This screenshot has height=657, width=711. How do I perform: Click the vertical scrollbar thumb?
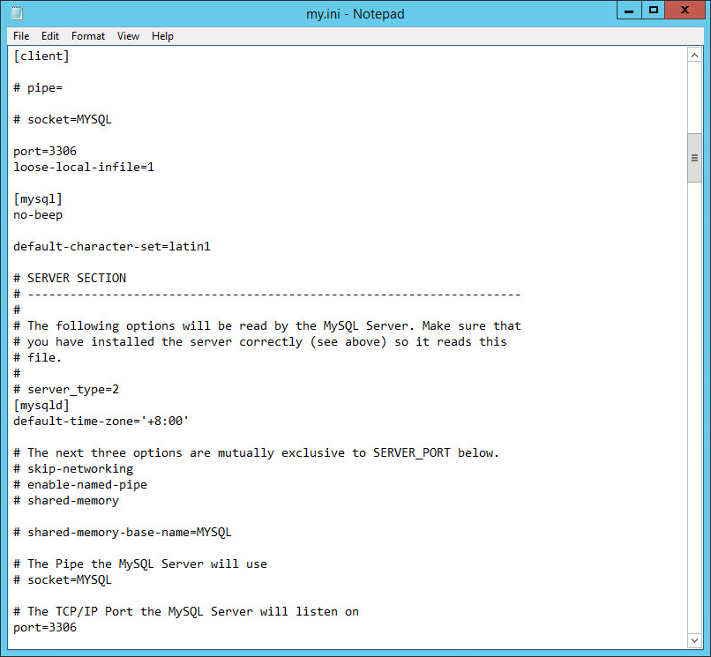(x=694, y=158)
